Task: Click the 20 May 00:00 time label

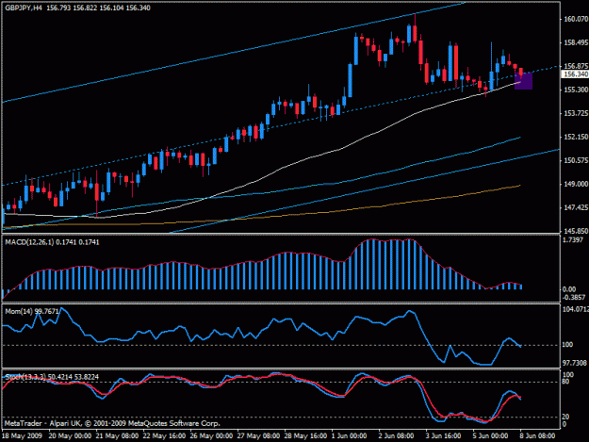Action: [x=70, y=436]
